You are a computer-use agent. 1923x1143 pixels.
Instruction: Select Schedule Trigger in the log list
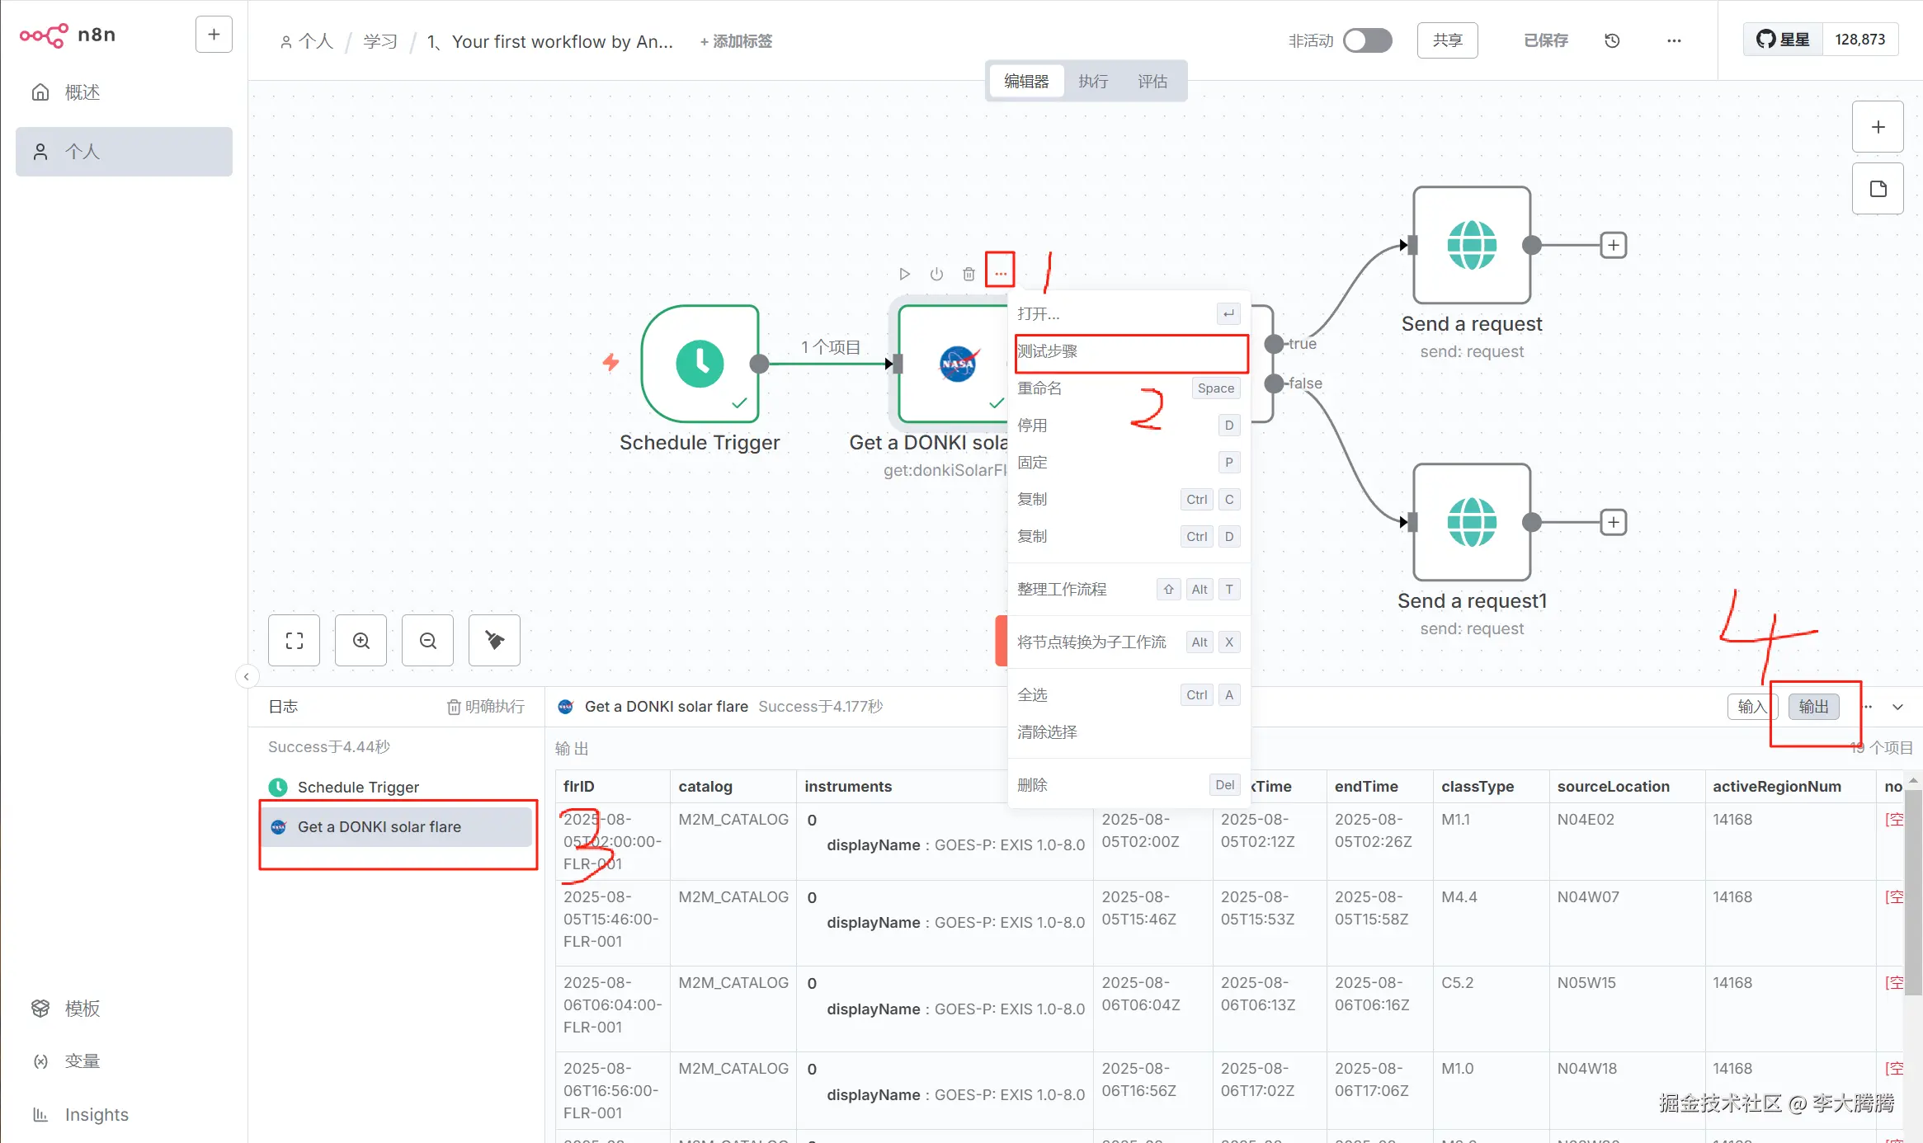(x=358, y=787)
